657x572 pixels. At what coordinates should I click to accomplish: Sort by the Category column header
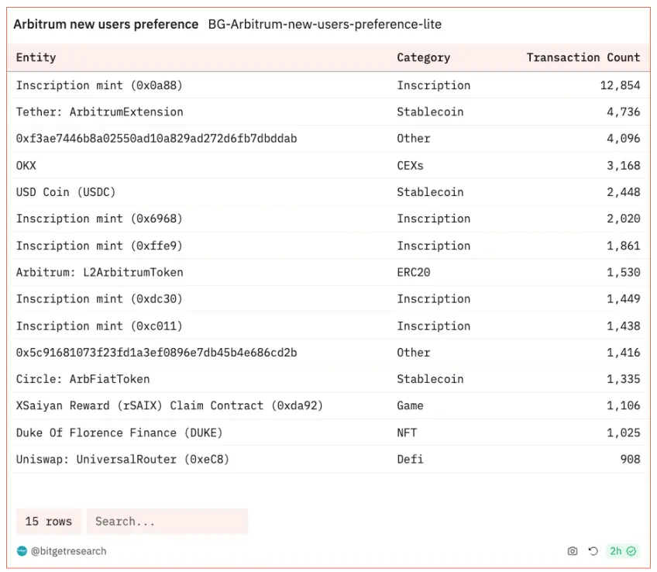click(x=423, y=57)
